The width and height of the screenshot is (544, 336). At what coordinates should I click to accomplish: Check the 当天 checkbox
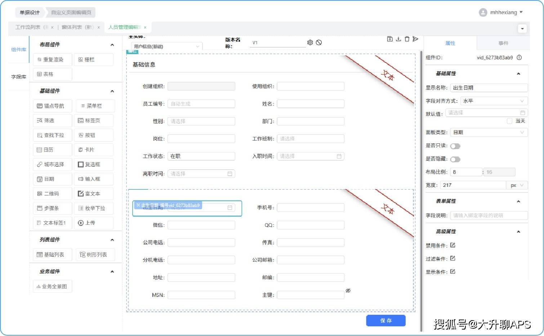[x=509, y=121]
